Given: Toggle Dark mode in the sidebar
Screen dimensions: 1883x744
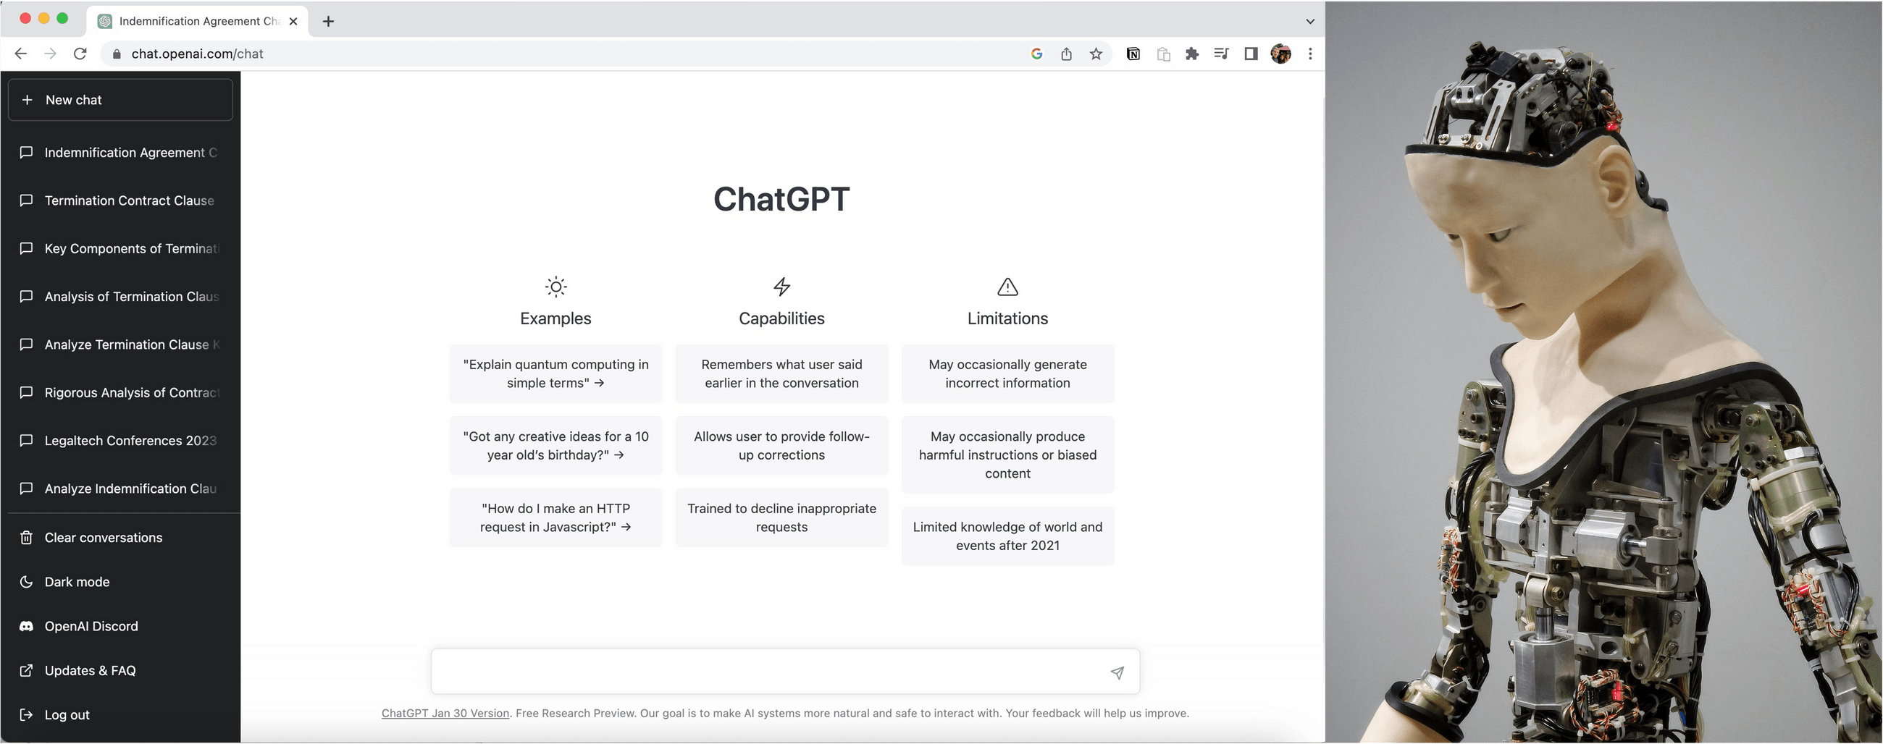Looking at the screenshot, I should coord(75,581).
